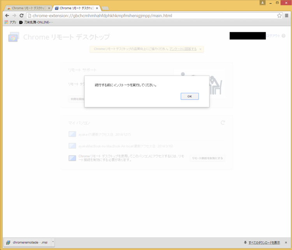Open the help question mark icon
The image size is (292, 250).
(x=283, y=36)
